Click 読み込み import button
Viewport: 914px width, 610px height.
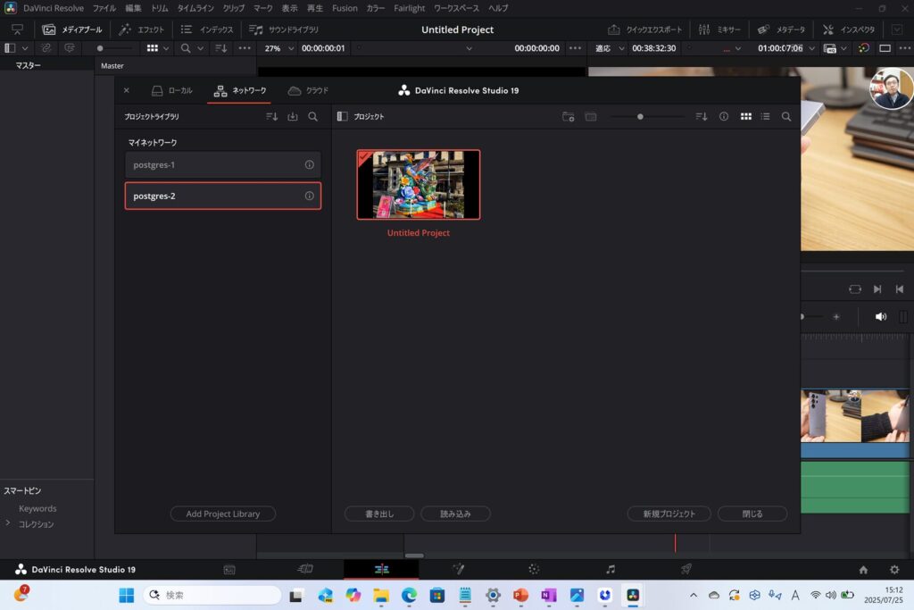point(455,514)
